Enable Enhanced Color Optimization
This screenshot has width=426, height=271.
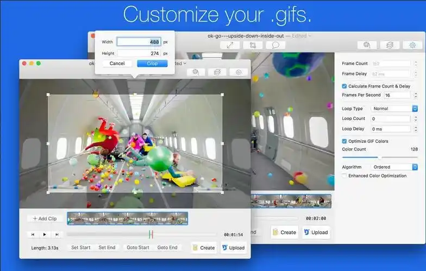(344, 176)
